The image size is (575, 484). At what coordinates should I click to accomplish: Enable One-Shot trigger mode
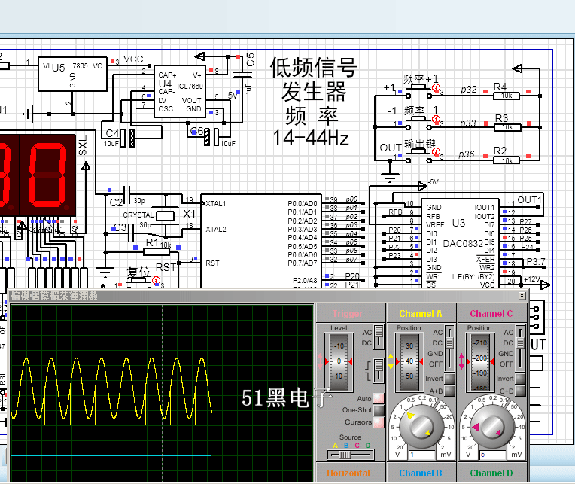[x=379, y=410]
